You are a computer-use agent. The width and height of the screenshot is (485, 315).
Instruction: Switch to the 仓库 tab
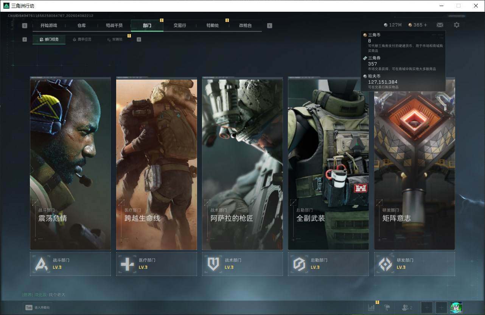[x=81, y=25]
